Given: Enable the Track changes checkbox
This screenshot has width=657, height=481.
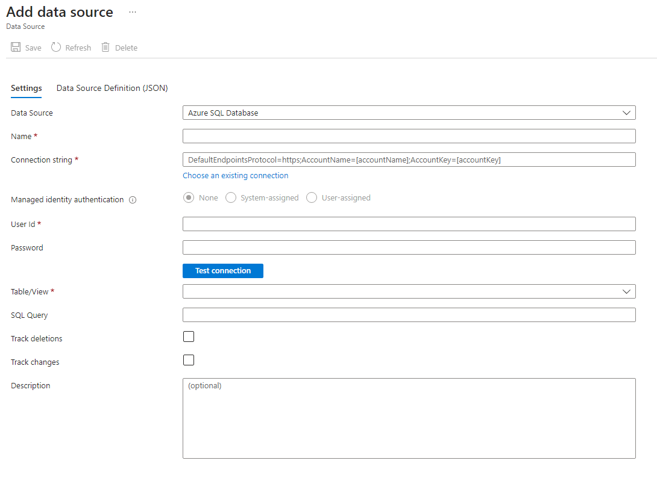Looking at the screenshot, I should tap(188, 360).
